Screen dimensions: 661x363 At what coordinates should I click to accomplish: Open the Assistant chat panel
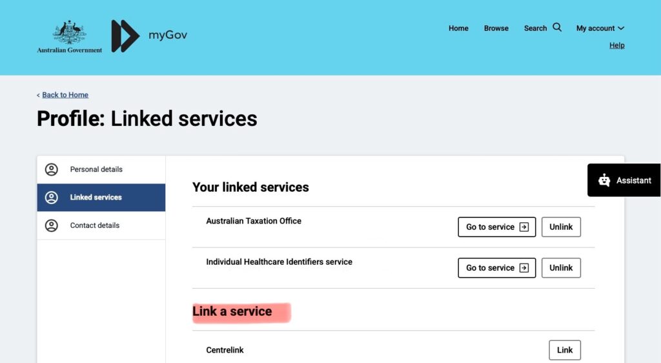point(624,180)
